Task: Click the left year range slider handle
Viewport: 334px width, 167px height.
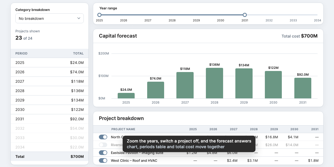Action: [x=99, y=15]
